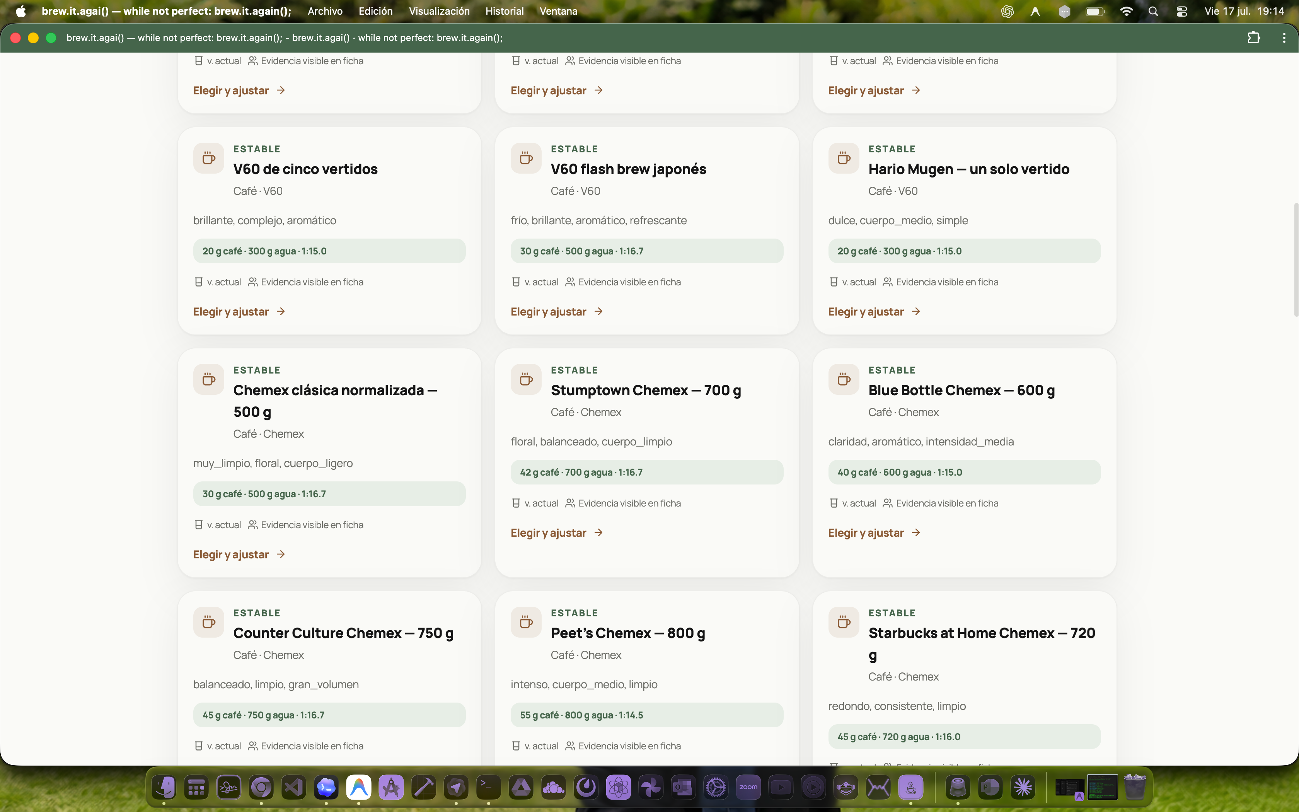Click the evidence people icon on Blue Bottle Chemex card
Viewport: 1299px width, 812px height.
tap(888, 503)
